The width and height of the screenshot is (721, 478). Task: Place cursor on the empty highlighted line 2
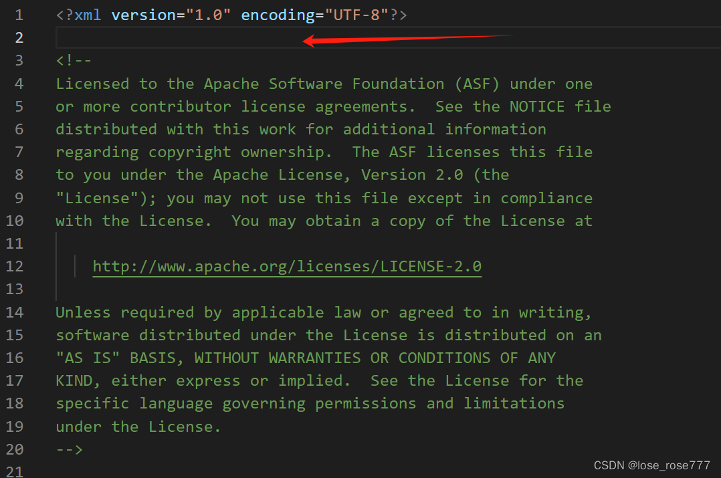click(134, 37)
